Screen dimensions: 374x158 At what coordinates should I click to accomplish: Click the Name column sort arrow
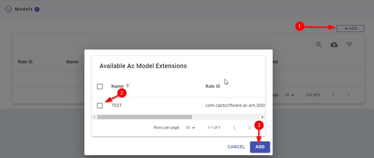(x=127, y=86)
